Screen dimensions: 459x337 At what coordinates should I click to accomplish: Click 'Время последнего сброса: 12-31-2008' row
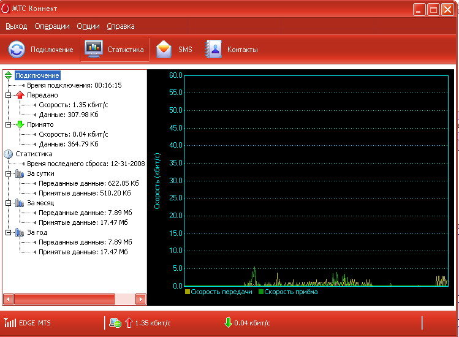(x=86, y=164)
